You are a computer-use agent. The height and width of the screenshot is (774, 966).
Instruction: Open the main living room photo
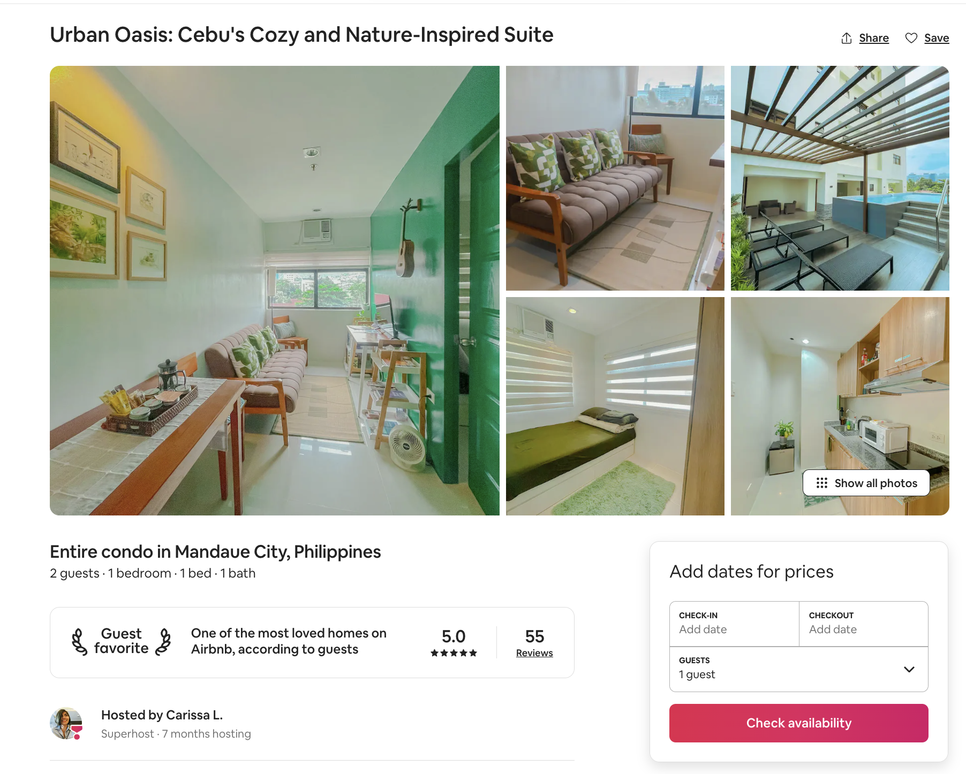(x=275, y=291)
